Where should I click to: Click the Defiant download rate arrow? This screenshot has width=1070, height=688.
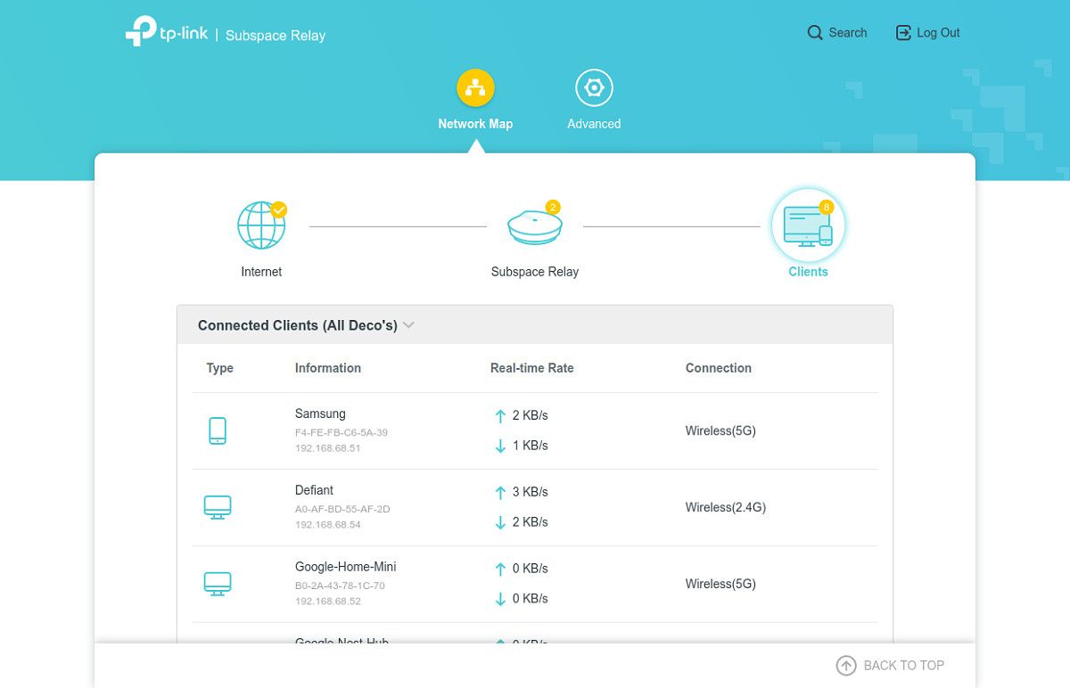(x=500, y=522)
